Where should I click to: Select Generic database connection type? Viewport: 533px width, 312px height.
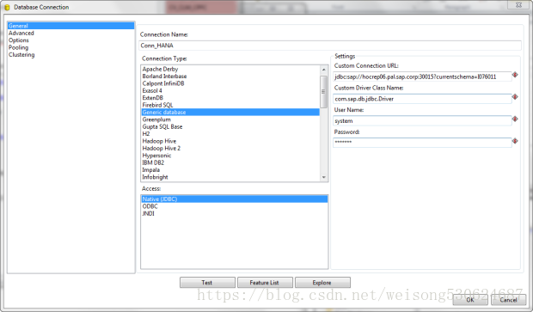[230, 112]
